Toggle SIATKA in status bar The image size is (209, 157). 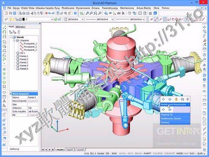[122, 154]
